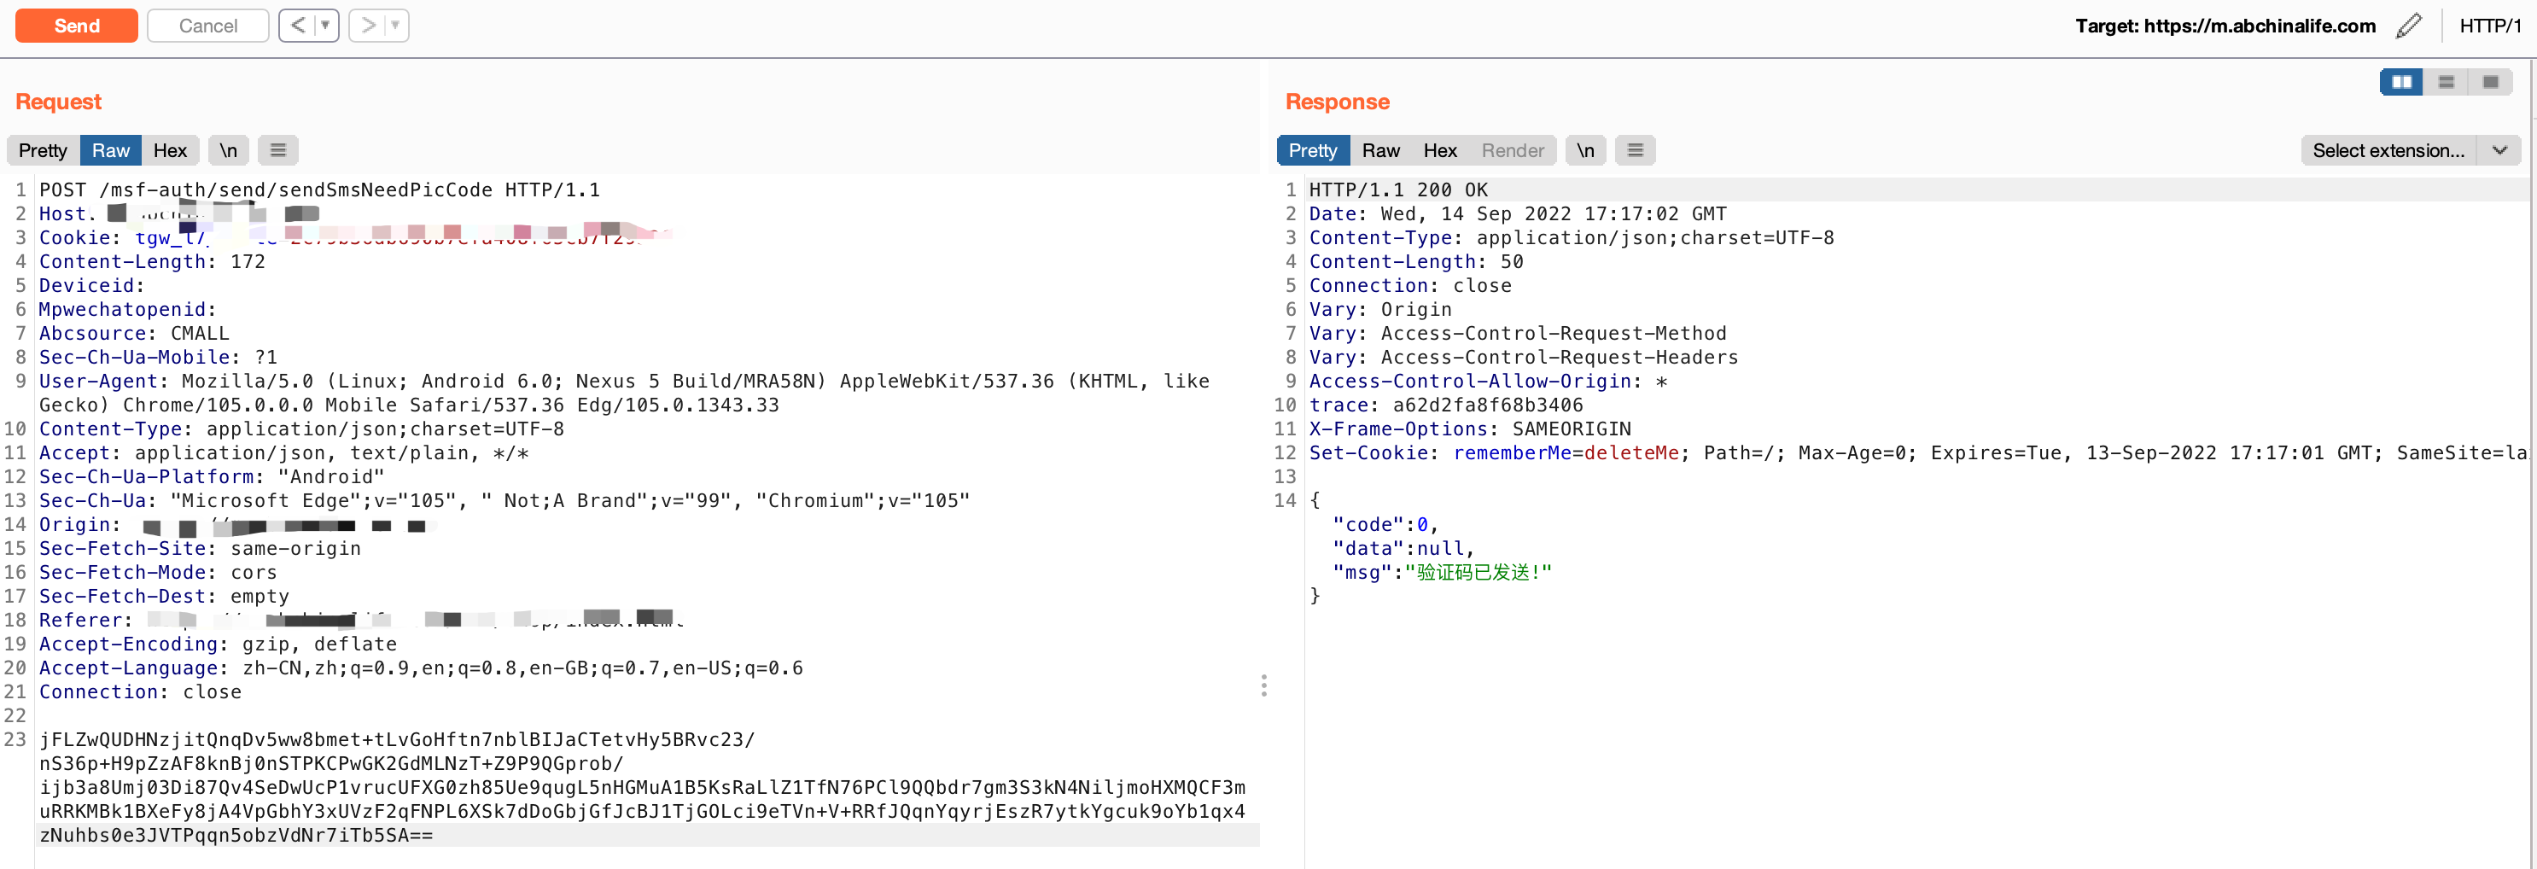Screen dimensions: 2537x869
Task: Open Request message options menu icon
Action: (x=277, y=151)
